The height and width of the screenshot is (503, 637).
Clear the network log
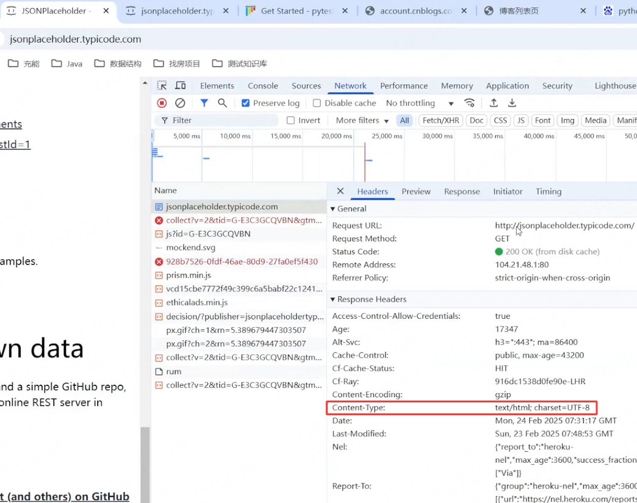click(180, 103)
